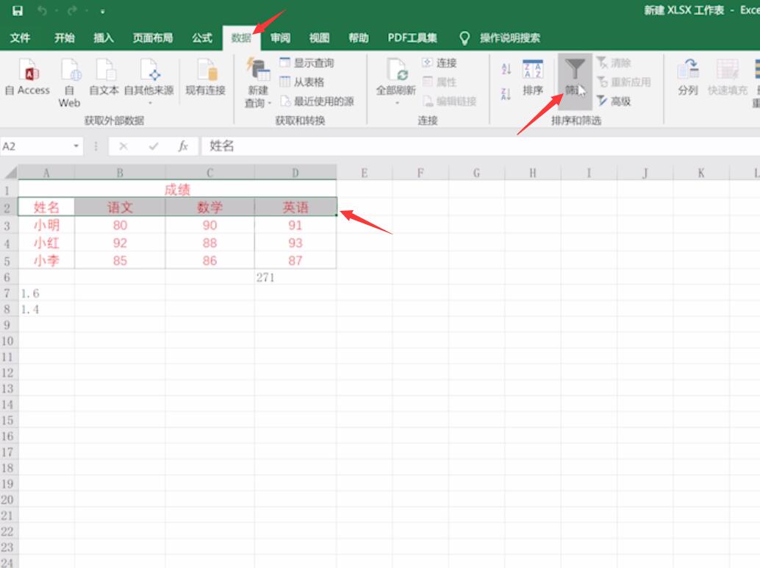Switch to the 审阅 ribbon tab

(280, 37)
